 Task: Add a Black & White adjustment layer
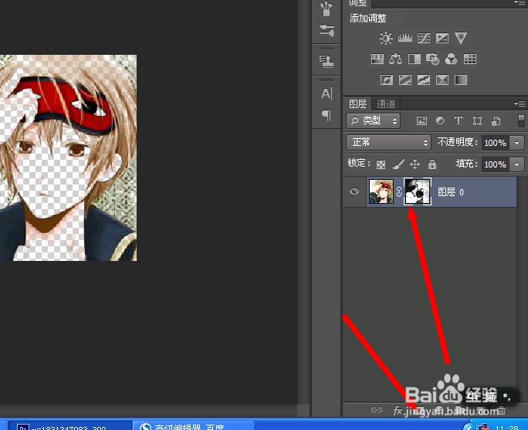[415, 59]
